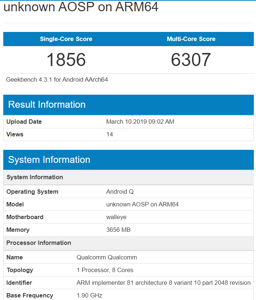
Task: Click the single-core score value 1856
Action: (66, 60)
